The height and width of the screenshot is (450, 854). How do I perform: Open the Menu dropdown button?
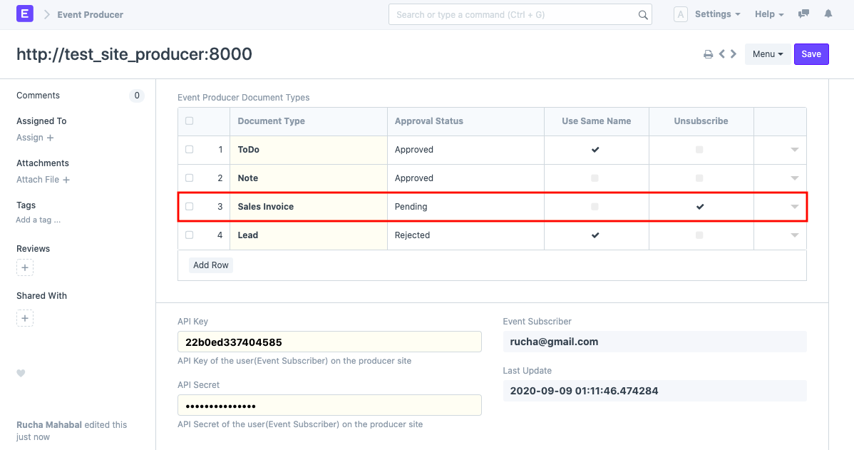point(768,54)
